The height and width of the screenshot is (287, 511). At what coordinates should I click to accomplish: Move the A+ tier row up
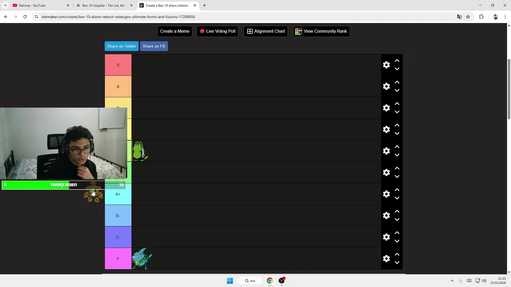click(397, 190)
